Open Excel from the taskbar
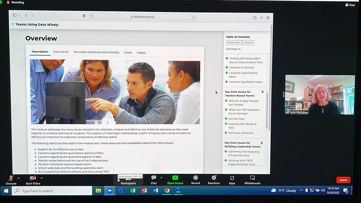This screenshot has height=203, width=361. coord(133,190)
